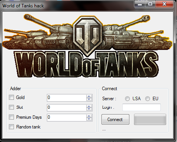Decrease Slot value with down arrow
177x142 pixels.
pyautogui.click(x=89, y=109)
